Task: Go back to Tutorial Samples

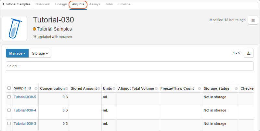Action: point(16,4)
